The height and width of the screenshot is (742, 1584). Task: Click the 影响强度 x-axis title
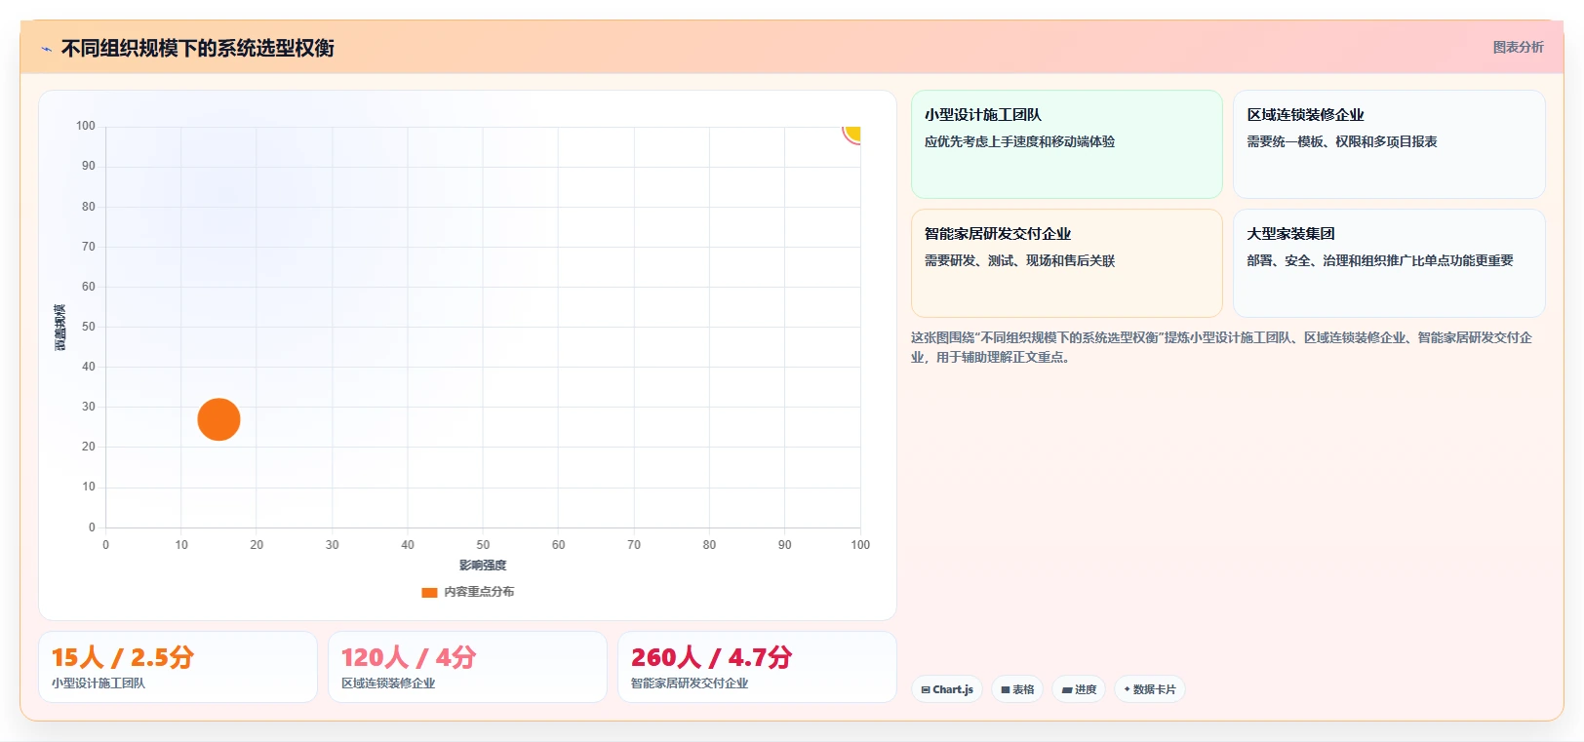(x=483, y=566)
